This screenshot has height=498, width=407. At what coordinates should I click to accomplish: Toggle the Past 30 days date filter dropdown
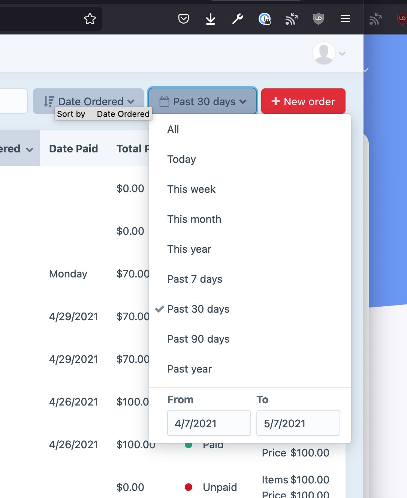[x=203, y=101]
